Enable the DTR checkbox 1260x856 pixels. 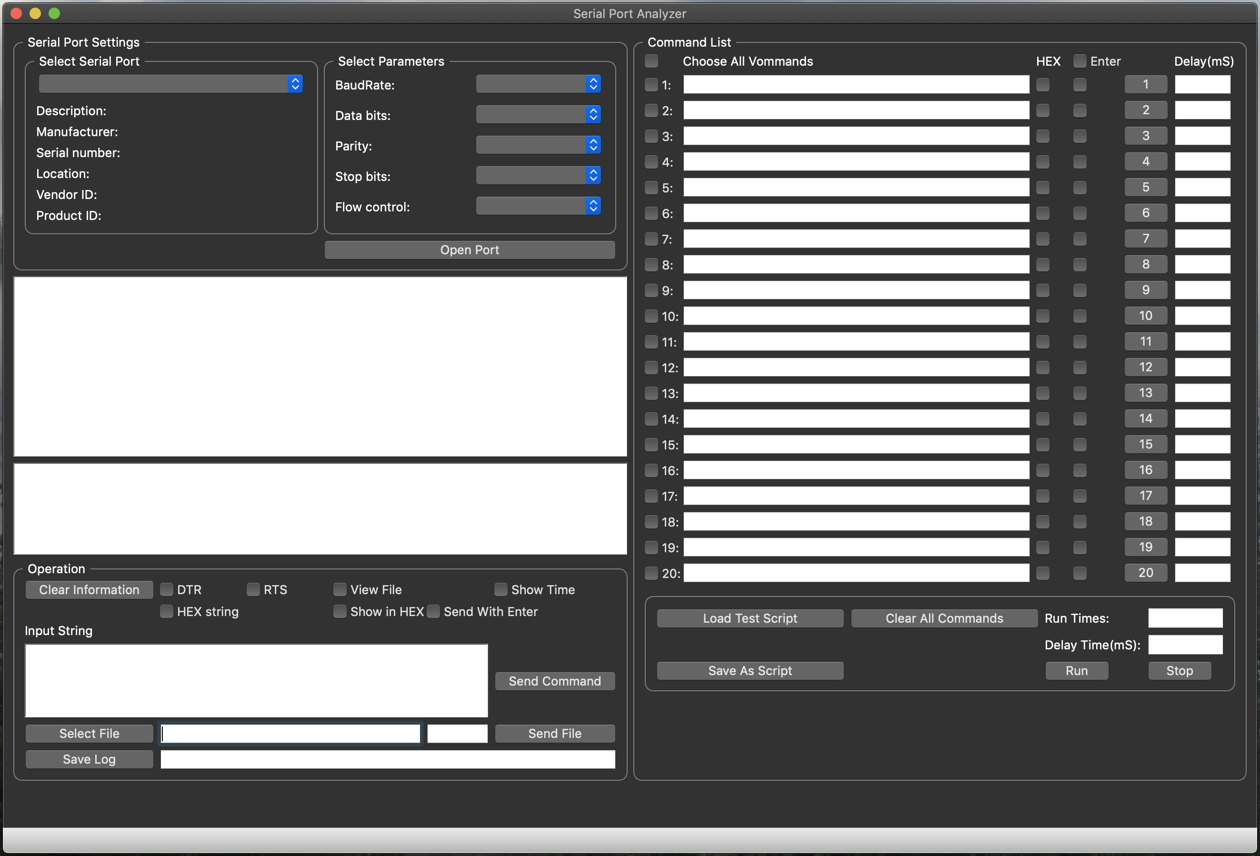(x=167, y=589)
